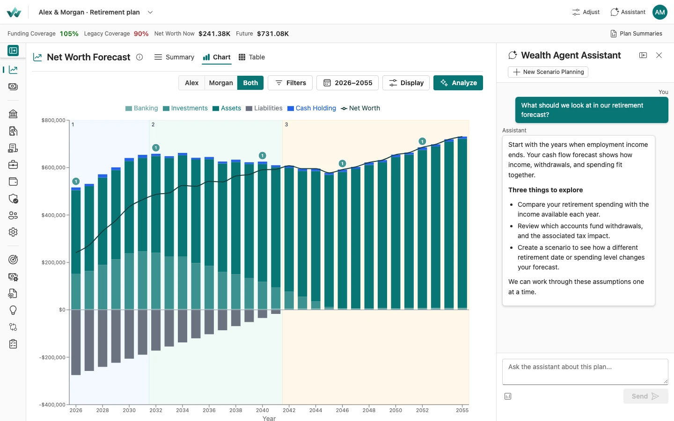Click the Wealth Agent logo icon
This screenshot has height=421, width=674.
coord(14,12)
